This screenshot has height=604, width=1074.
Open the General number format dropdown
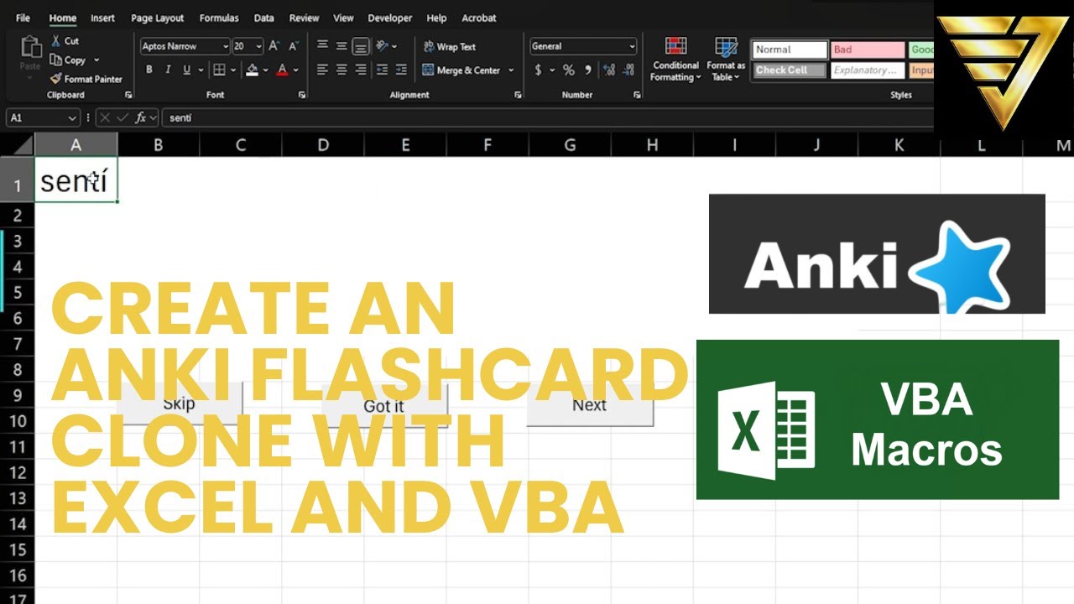click(x=632, y=46)
